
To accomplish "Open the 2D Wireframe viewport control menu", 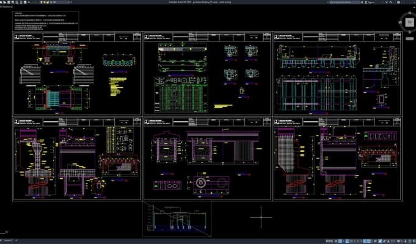I will [x=7, y=7].
